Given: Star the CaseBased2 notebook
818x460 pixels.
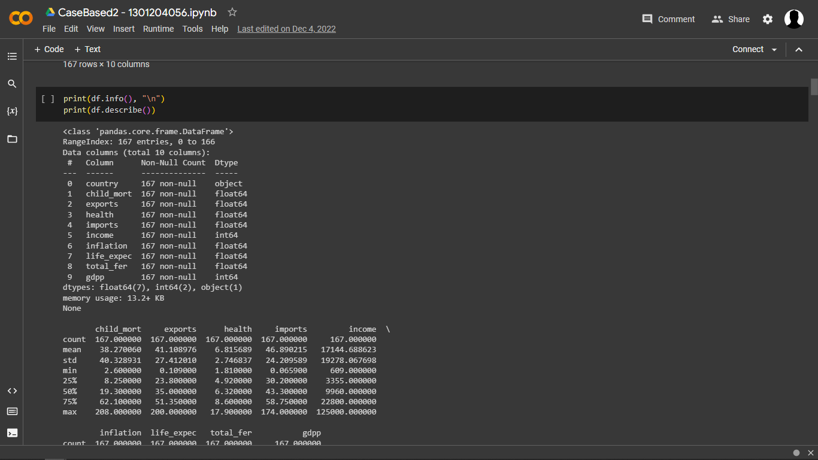Looking at the screenshot, I should tap(232, 13).
